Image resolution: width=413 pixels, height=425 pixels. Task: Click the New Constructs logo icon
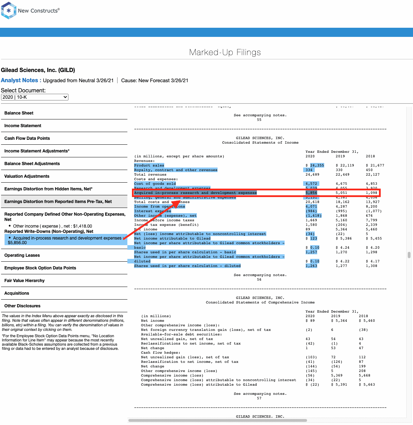pyautogui.click(x=9, y=11)
